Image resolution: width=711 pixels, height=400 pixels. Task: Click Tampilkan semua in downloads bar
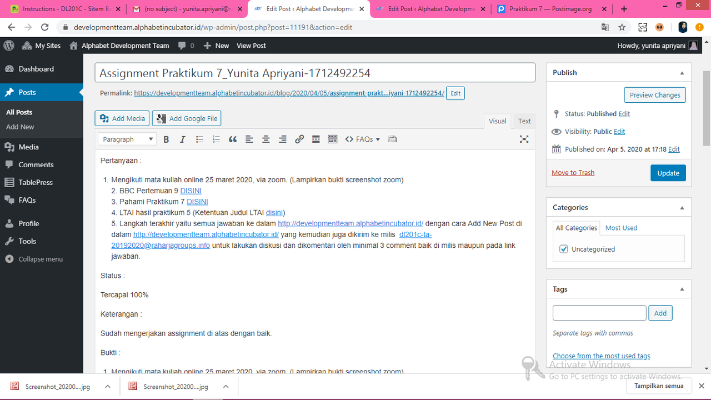pyautogui.click(x=659, y=386)
